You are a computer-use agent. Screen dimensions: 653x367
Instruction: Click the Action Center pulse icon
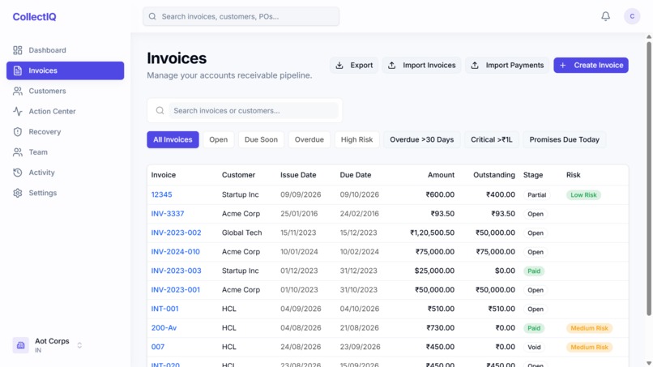click(x=18, y=112)
